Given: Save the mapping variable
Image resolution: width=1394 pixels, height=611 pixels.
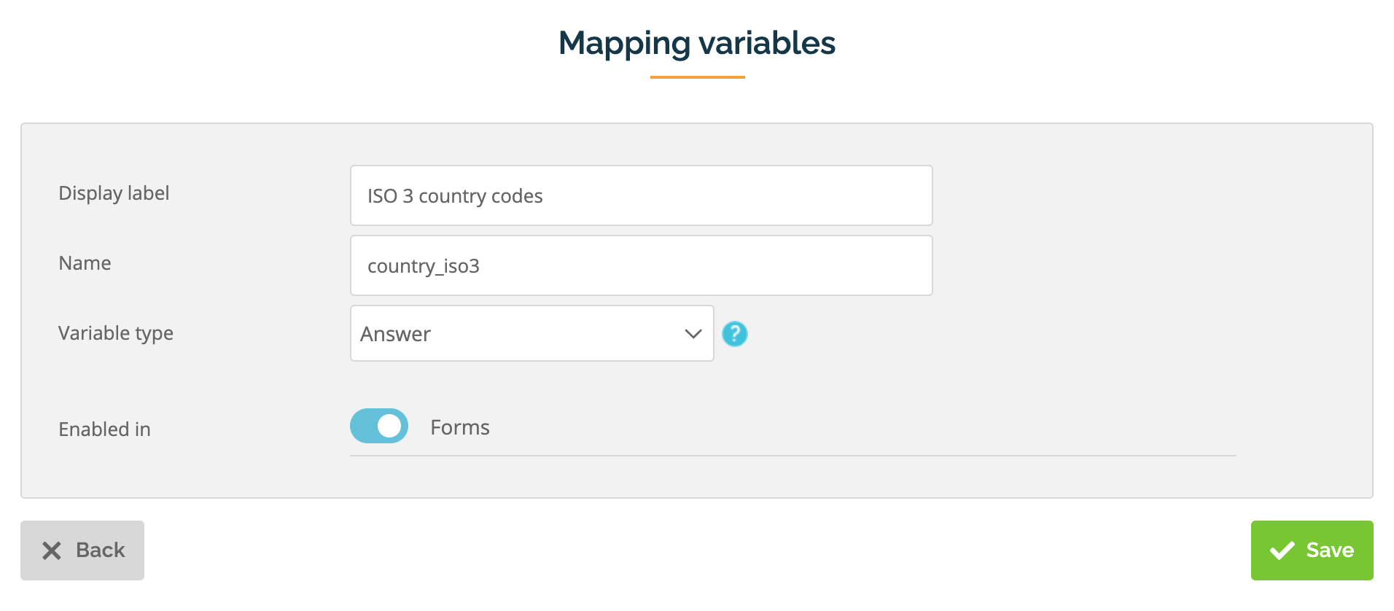Looking at the screenshot, I should click(1311, 550).
